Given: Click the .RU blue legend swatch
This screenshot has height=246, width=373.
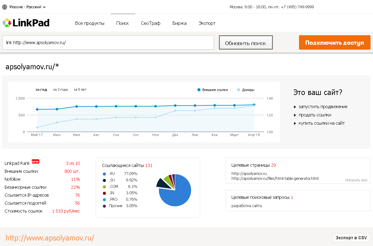Looking at the screenshot, I should (104, 174).
